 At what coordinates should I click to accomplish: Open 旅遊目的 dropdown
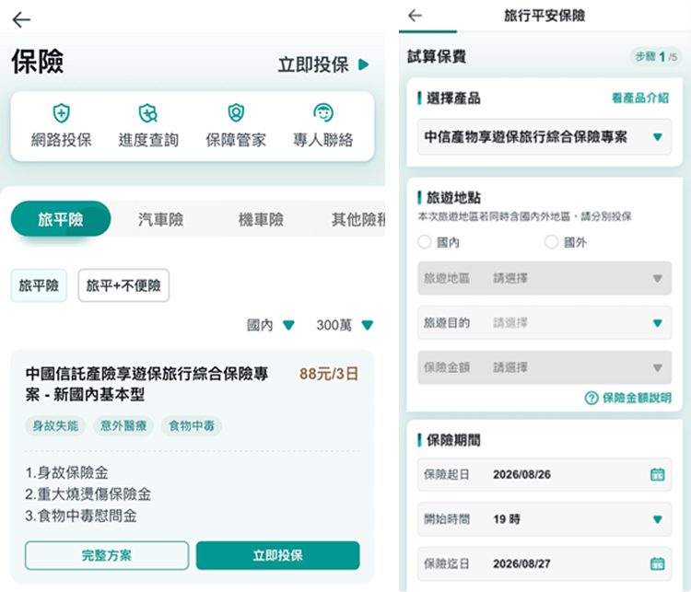(x=545, y=323)
